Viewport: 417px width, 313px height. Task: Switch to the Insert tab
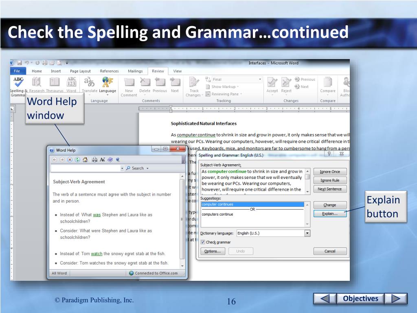(56, 71)
